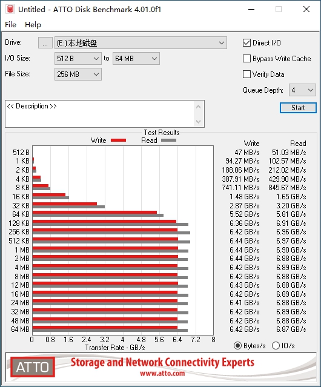Open the 256 MB File Size dropdown
Image resolution: width=321 pixels, height=387 pixels.
[x=78, y=74]
